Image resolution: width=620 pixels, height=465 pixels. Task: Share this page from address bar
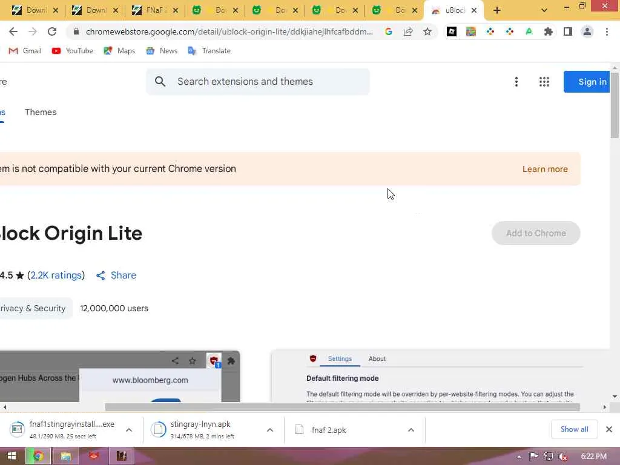point(408,31)
